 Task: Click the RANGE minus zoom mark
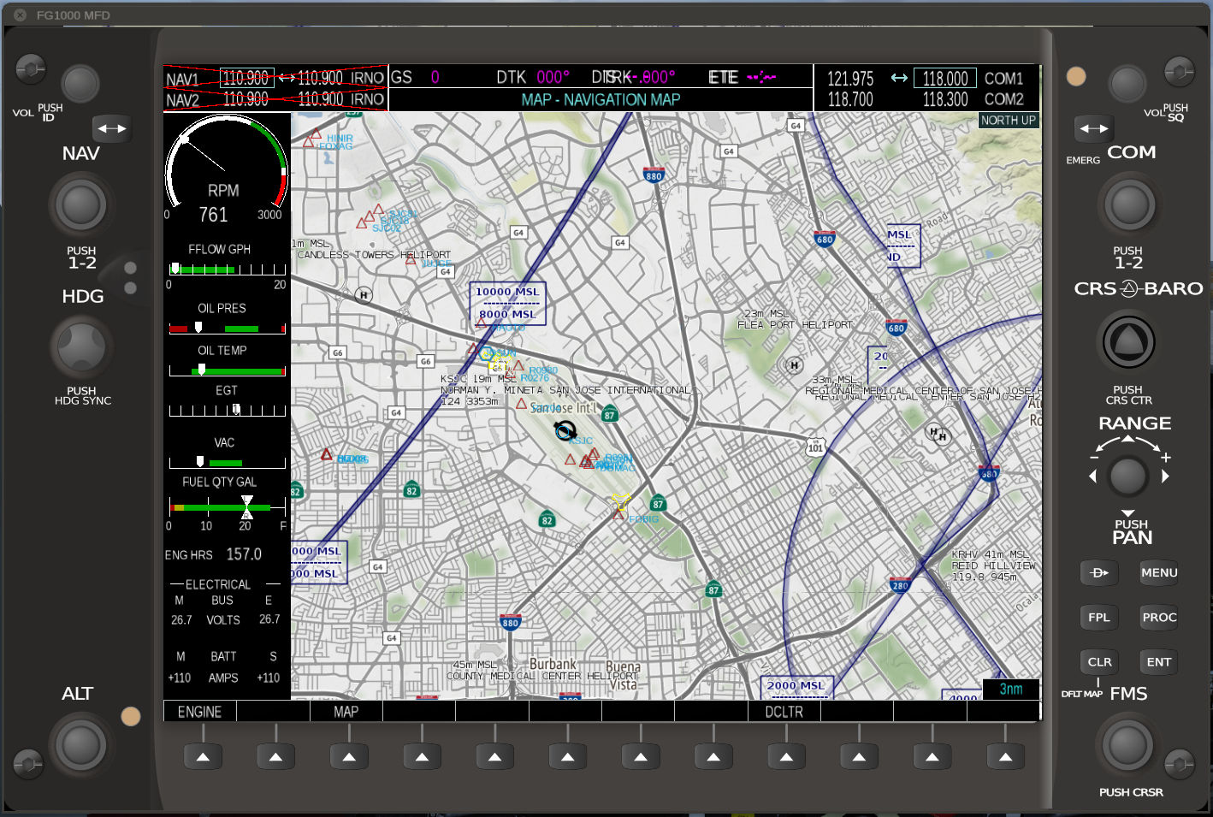1093,458
